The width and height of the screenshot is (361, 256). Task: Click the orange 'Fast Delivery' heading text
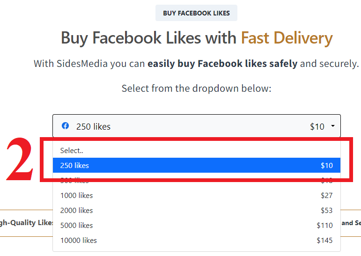pos(287,38)
